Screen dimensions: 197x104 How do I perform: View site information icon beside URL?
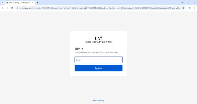pyautogui.click(x=18, y=8)
